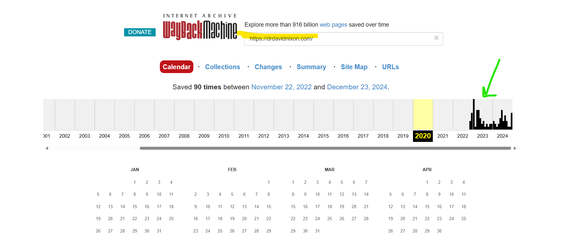This screenshot has height=251, width=567.
Task: Click the right arrow of the timeline scrollbar
Action: [515, 148]
